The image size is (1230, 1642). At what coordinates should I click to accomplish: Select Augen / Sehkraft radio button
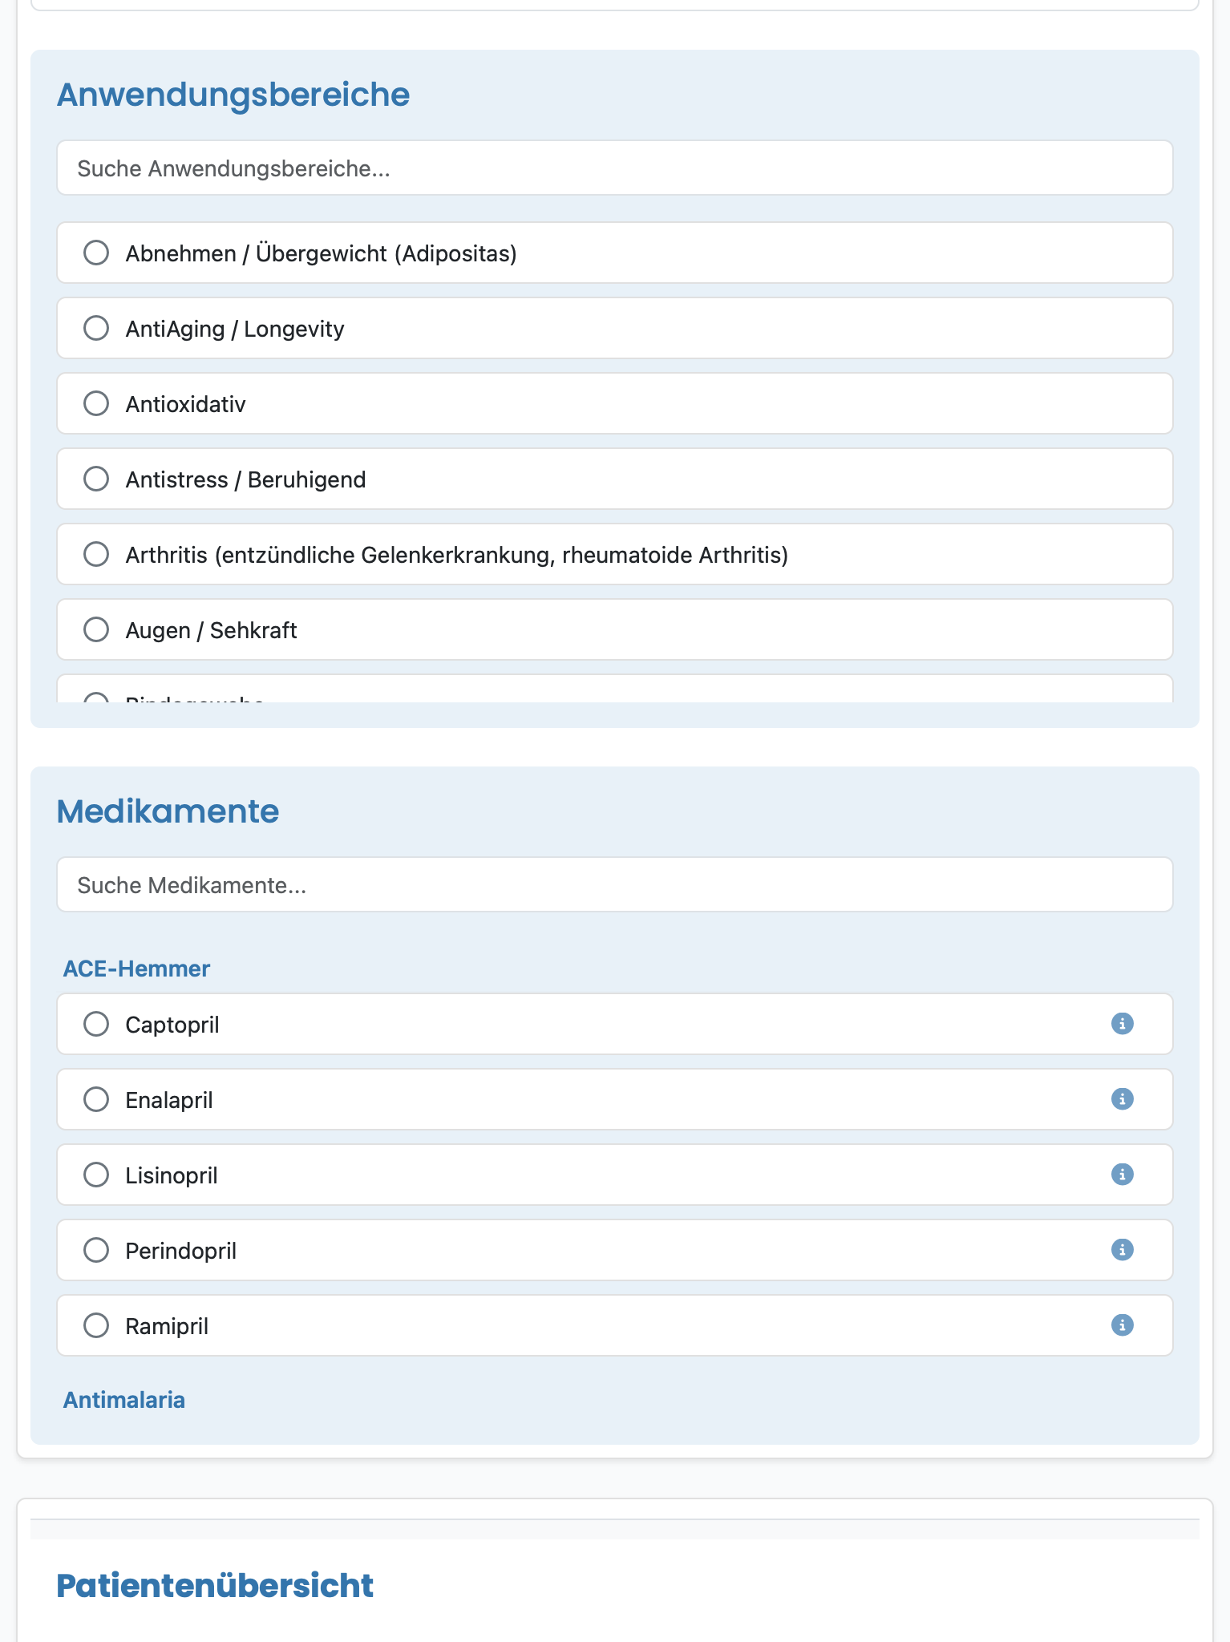tap(96, 629)
